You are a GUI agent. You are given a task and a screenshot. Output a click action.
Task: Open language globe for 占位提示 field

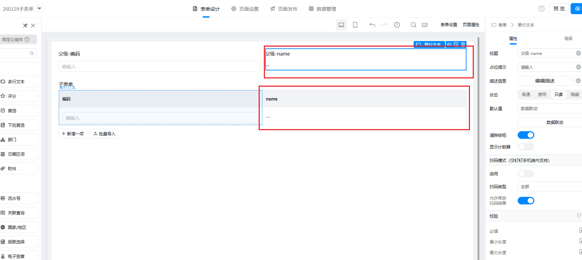click(578, 67)
